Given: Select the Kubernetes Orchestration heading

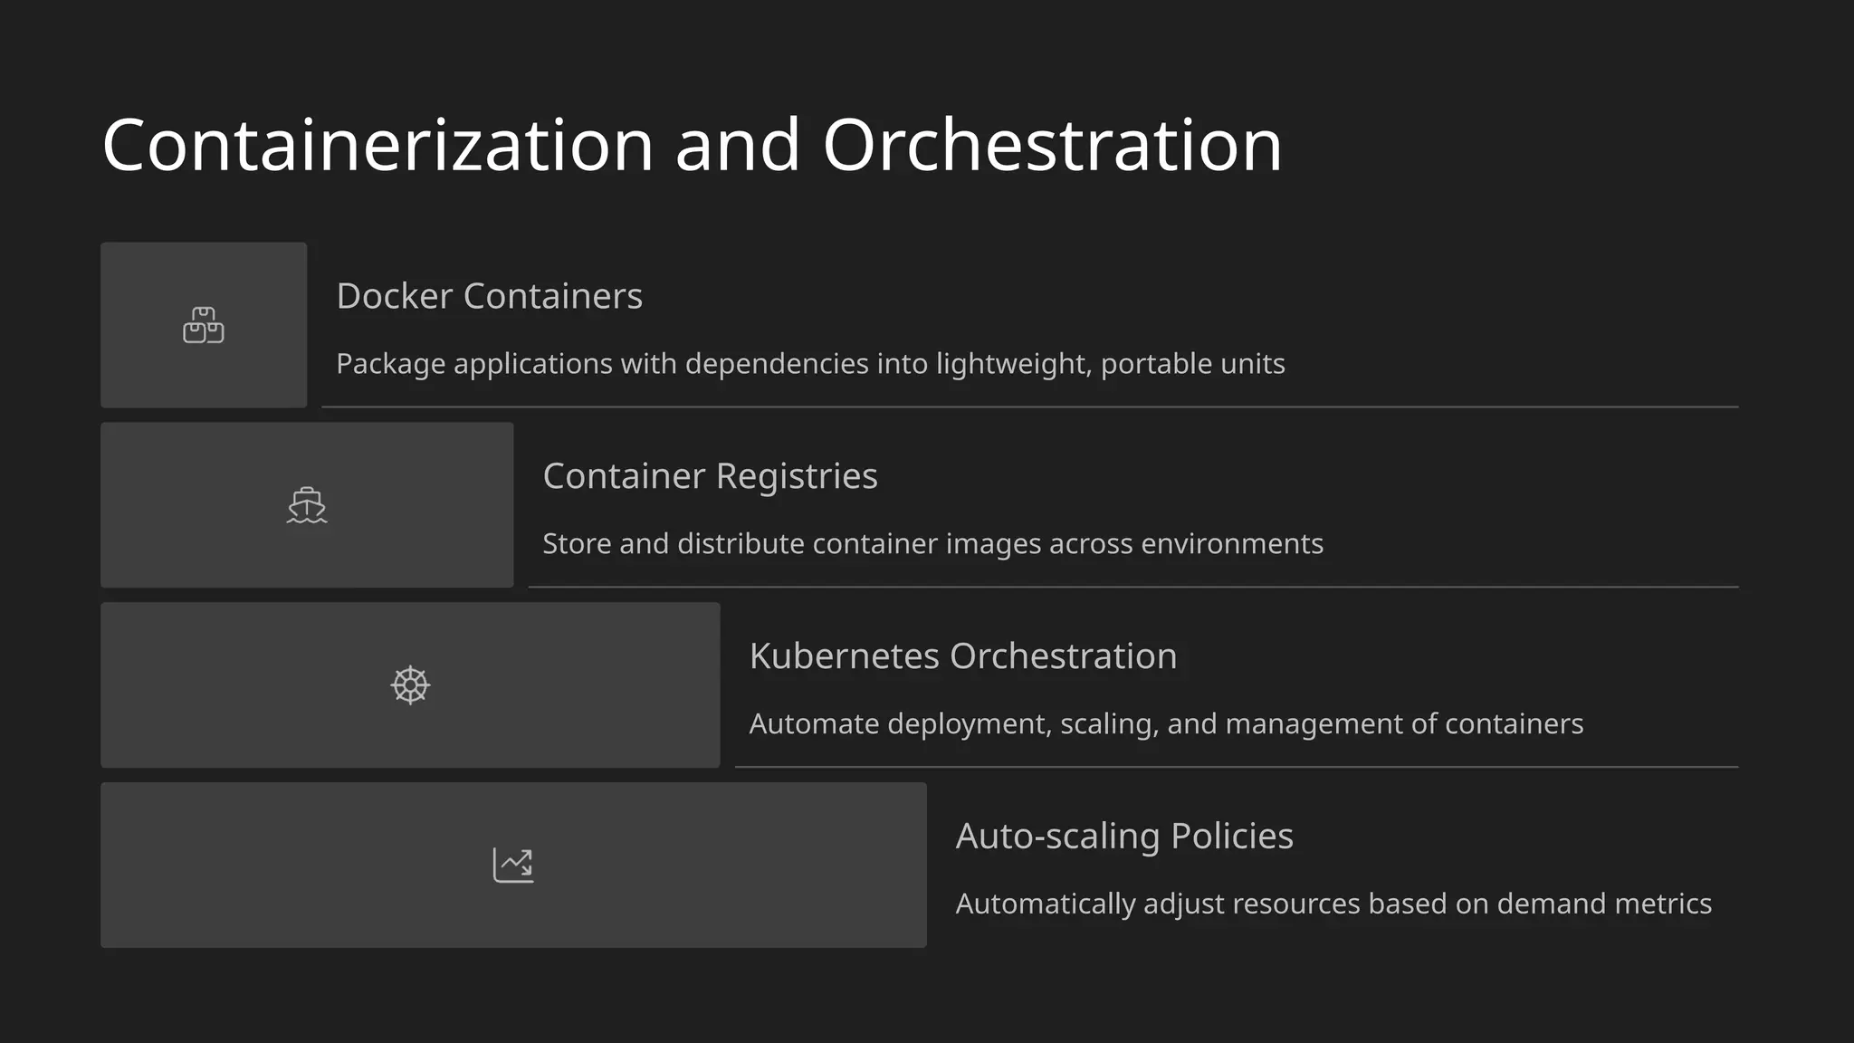Looking at the screenshot, I should click(x=963, y=656).
